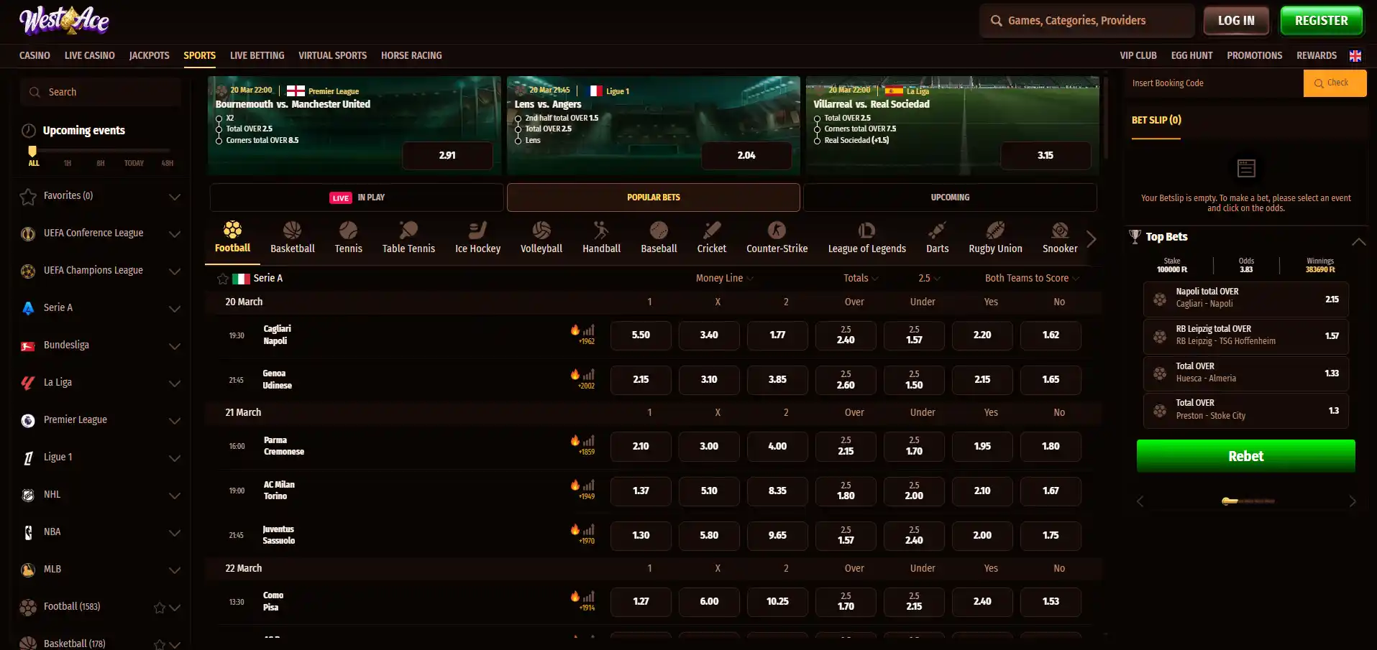
Task: Switch to the UPCOMING tab
Action: [950, 198]
